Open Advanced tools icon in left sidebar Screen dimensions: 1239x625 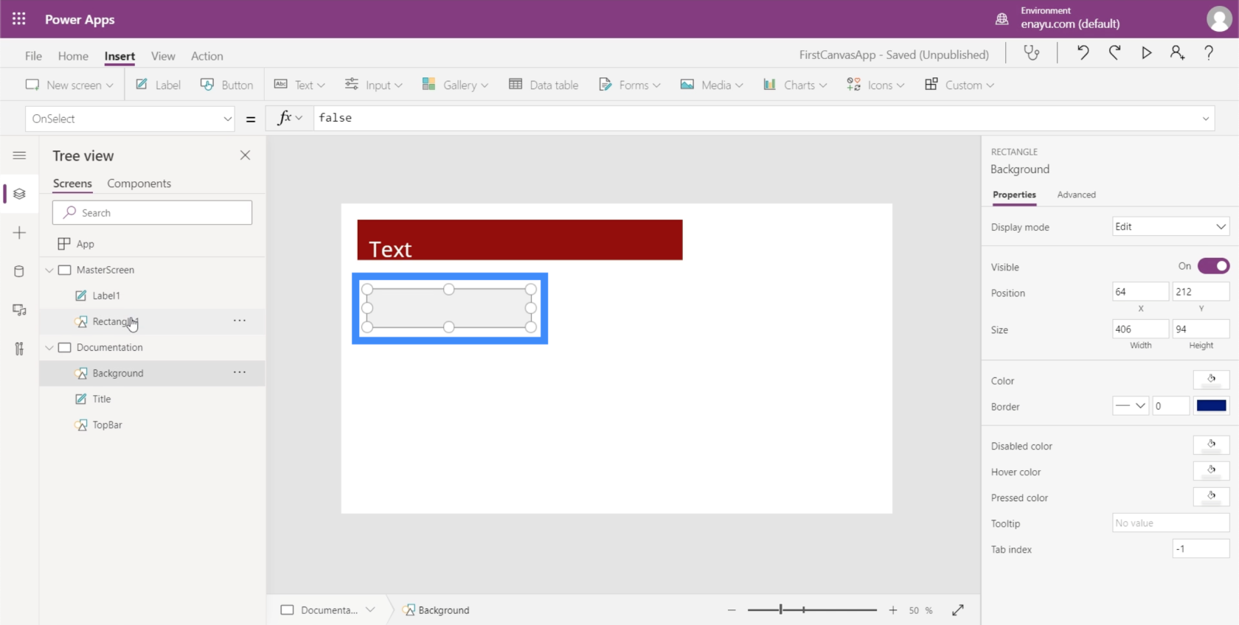click(19, 349)
